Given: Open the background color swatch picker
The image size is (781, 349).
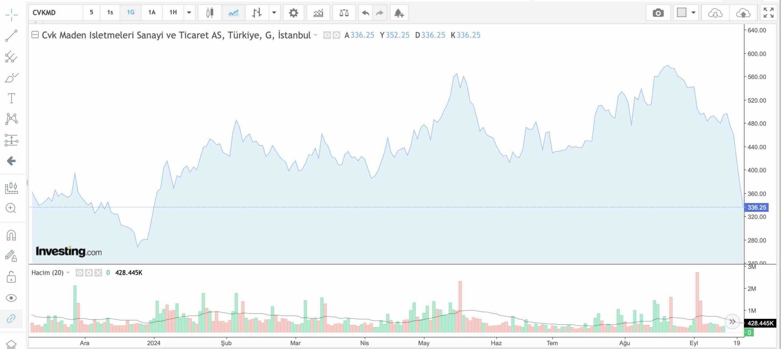Looking at the screenshot, I should [694, 13].
